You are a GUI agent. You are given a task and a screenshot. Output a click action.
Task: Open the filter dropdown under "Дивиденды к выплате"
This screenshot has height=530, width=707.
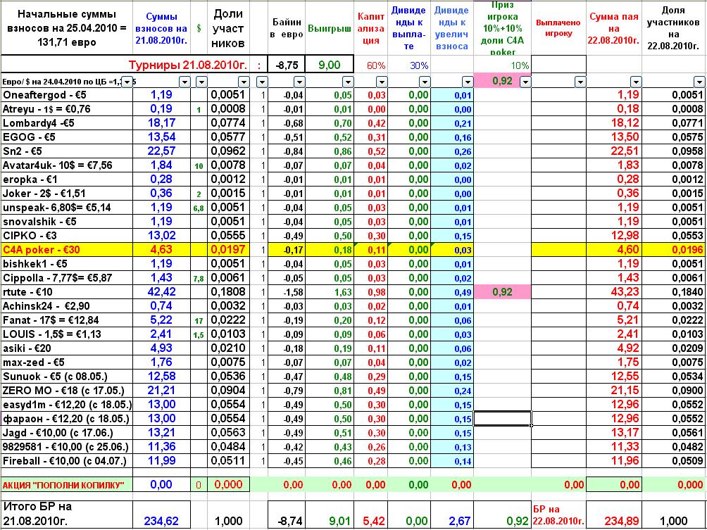425,82
